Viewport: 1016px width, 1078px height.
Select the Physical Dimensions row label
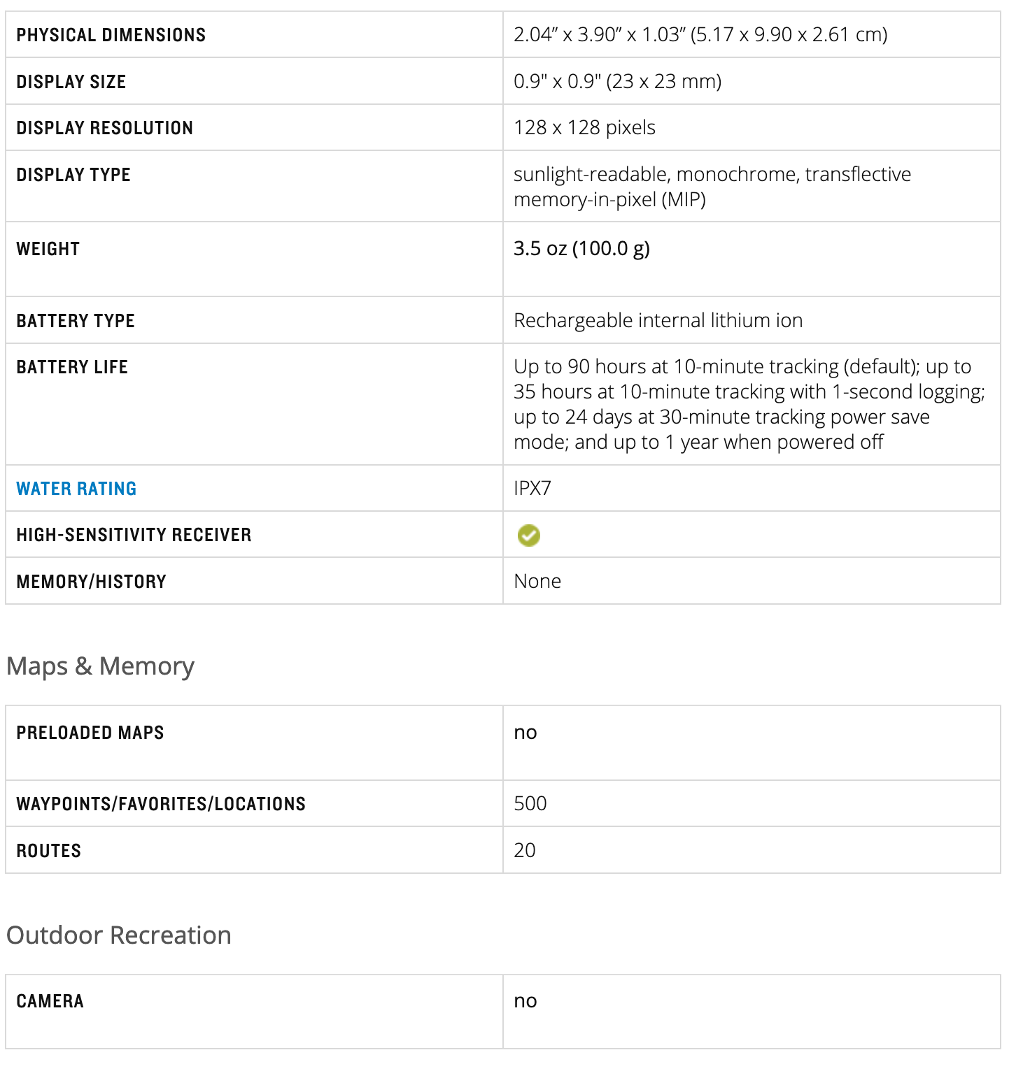click(111, 35)
